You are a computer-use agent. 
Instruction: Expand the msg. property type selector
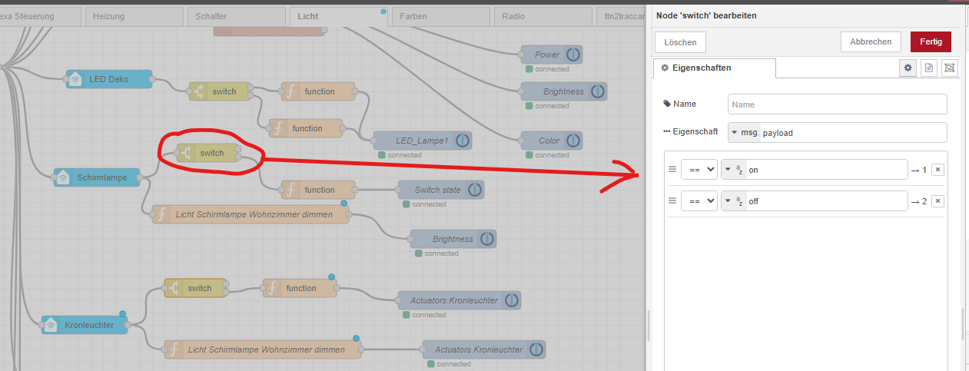743,133
